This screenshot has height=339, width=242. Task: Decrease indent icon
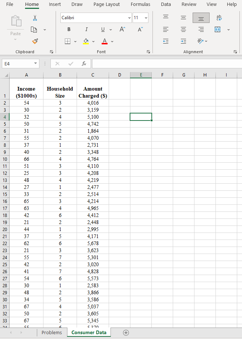(166, 41)
